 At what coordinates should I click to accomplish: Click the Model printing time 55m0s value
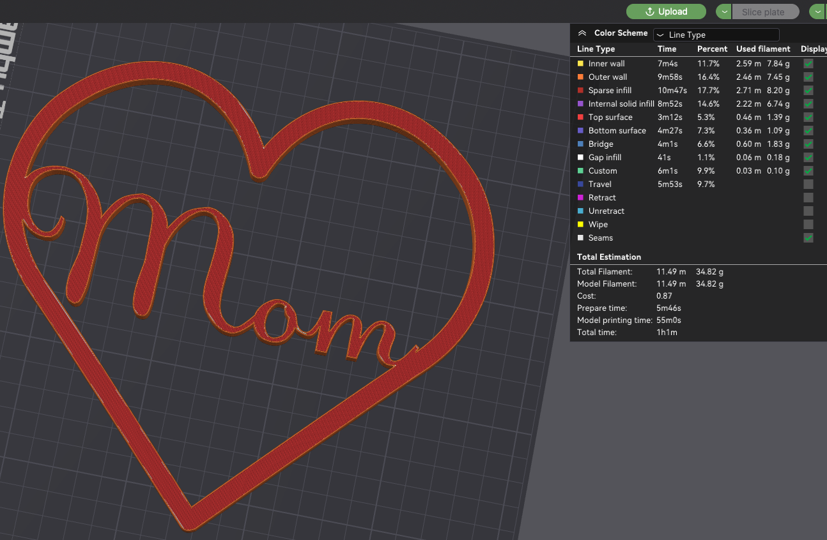coord(669,320)
